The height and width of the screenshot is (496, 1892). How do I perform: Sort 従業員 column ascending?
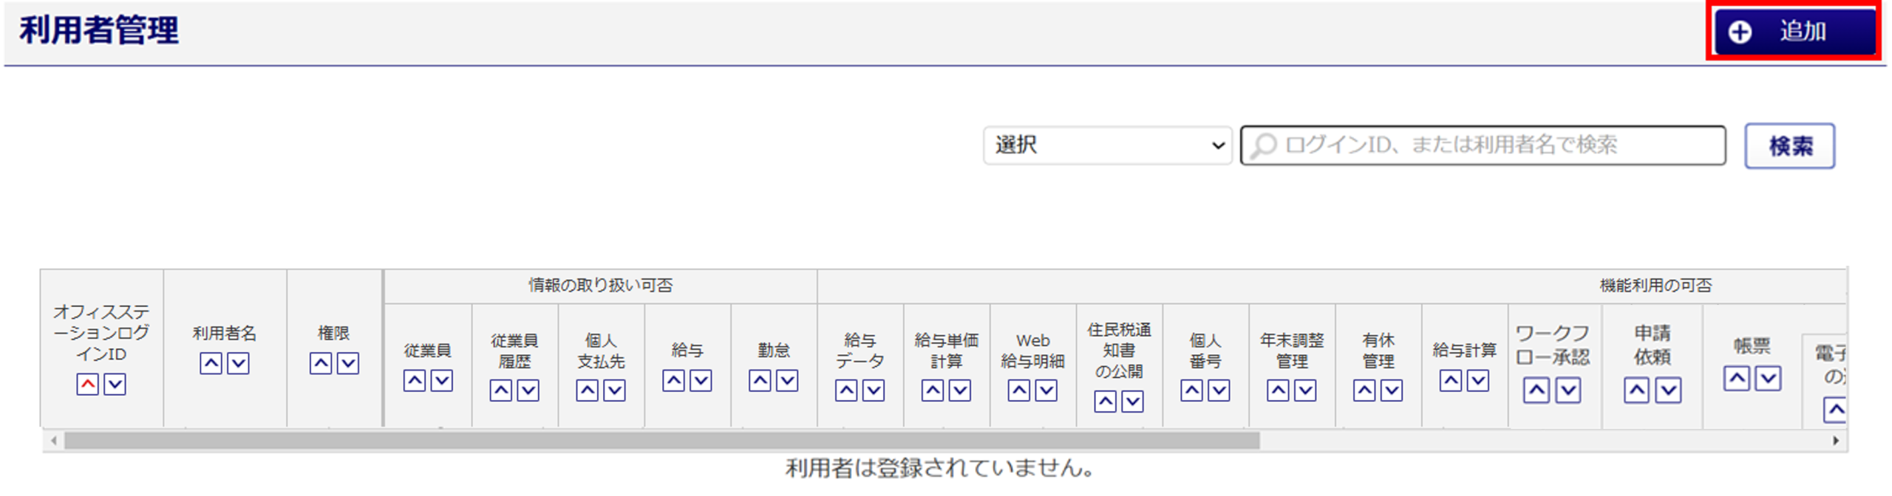pos(414,380)
